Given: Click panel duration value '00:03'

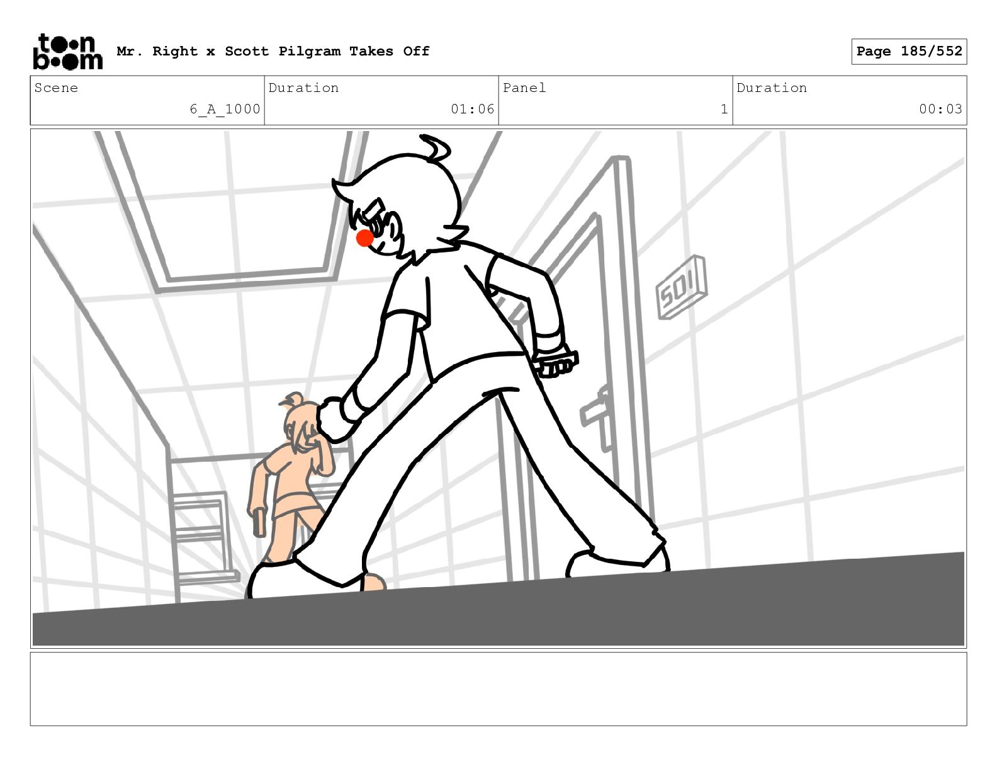Looking at the screenshot, I should [940, 109].
